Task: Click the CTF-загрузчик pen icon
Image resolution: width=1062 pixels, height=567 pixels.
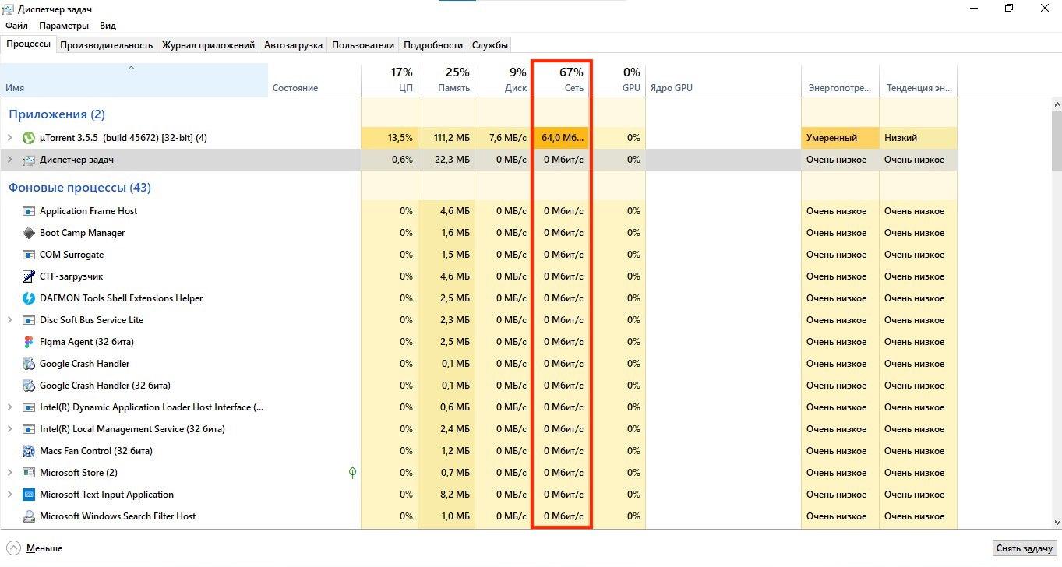Action: point(29,276)
